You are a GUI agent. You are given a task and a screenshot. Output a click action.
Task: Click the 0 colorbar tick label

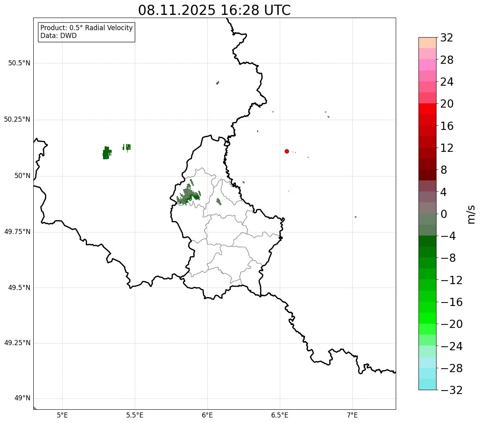pos(444,214)
